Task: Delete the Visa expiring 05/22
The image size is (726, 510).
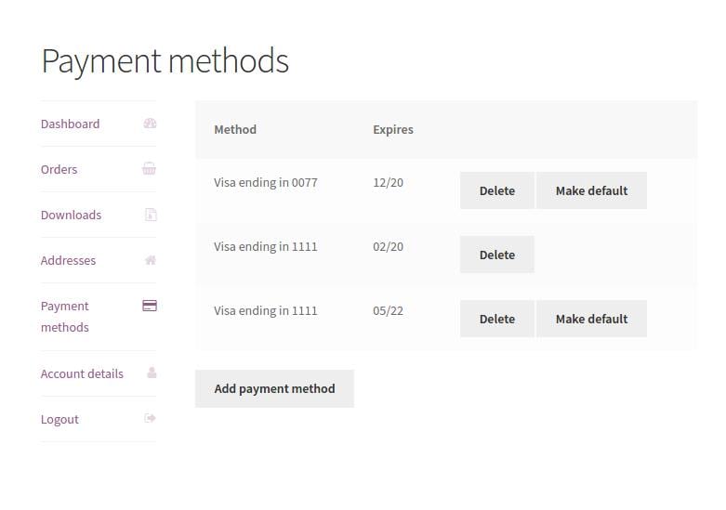Action: click(x=496, y=319)
